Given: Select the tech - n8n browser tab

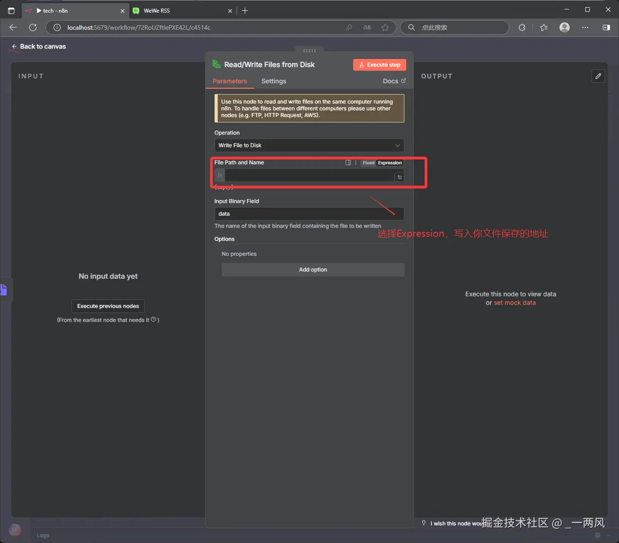Looking at the screenshot, I should [75, 11].
